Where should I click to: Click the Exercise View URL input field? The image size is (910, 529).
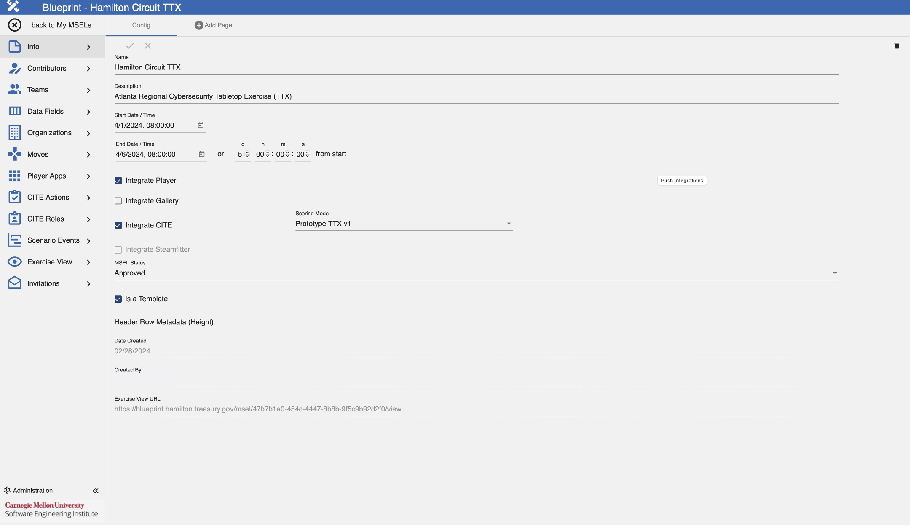[x=476, y=409]
